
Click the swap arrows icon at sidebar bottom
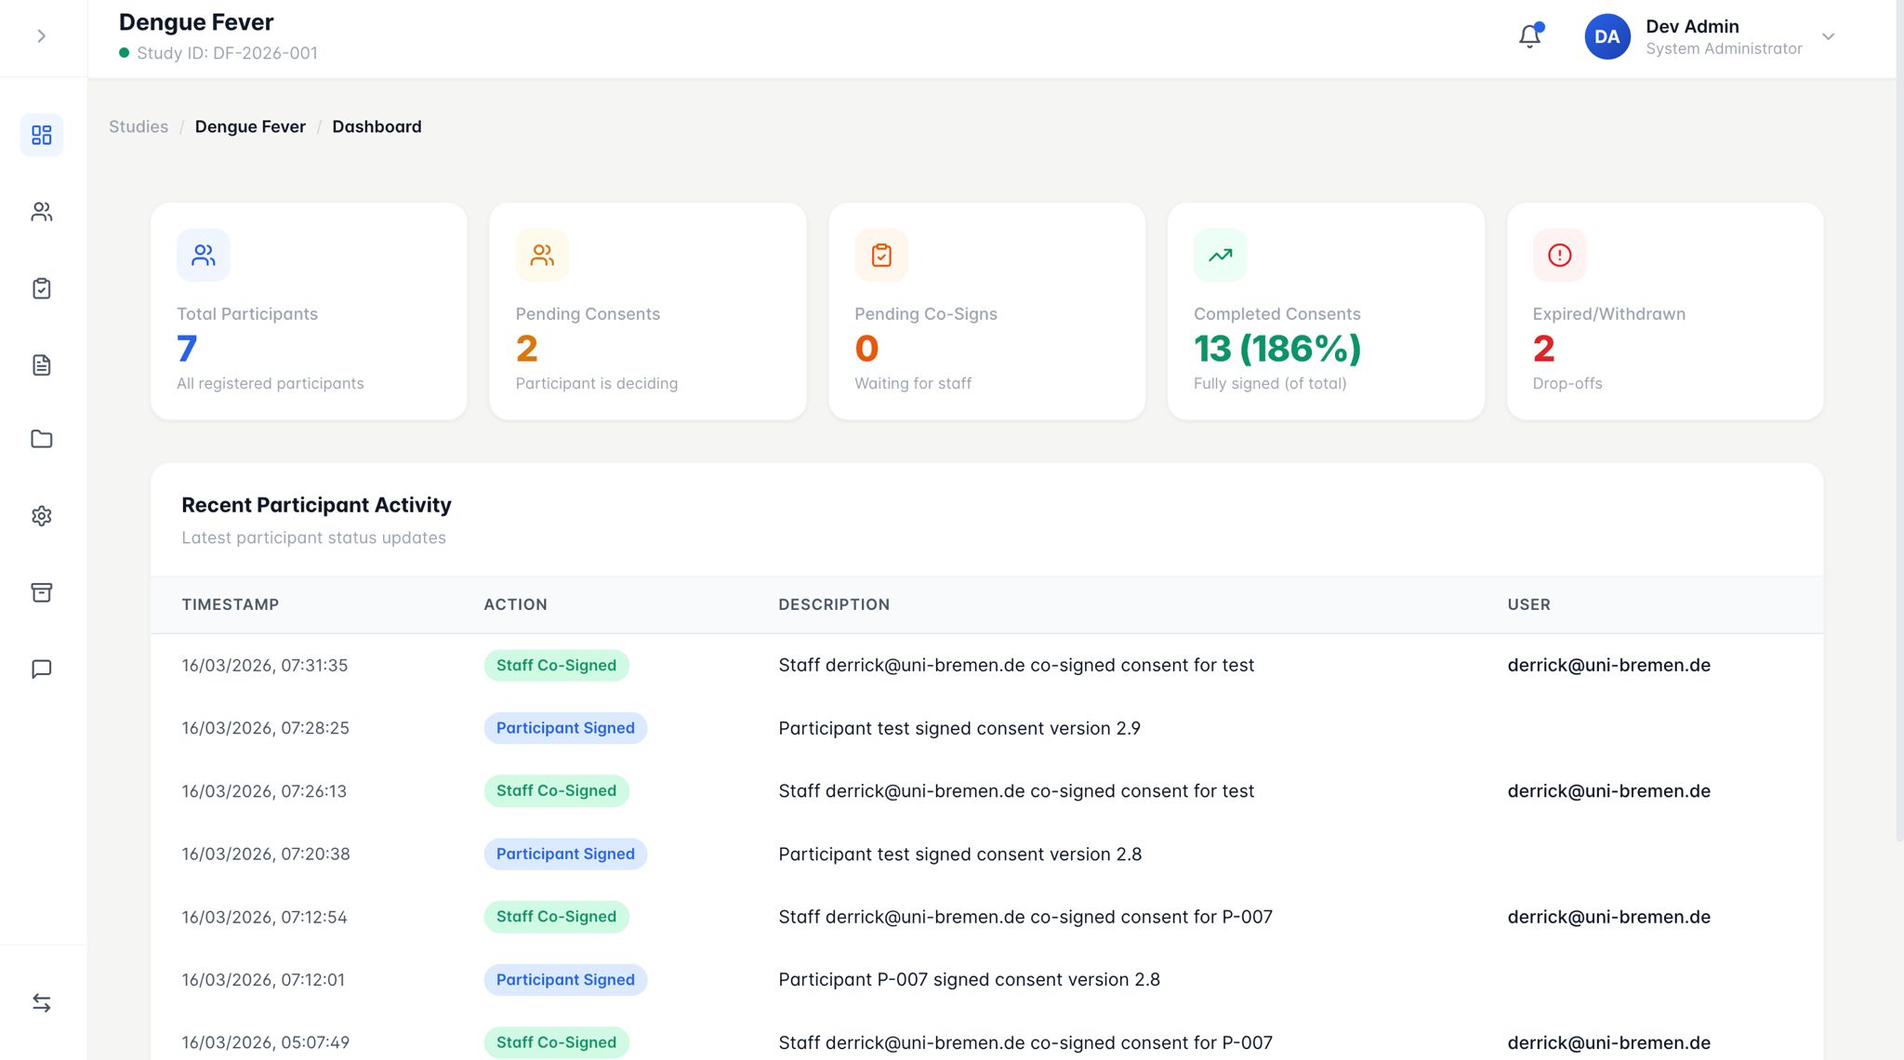pos(42,1002)
